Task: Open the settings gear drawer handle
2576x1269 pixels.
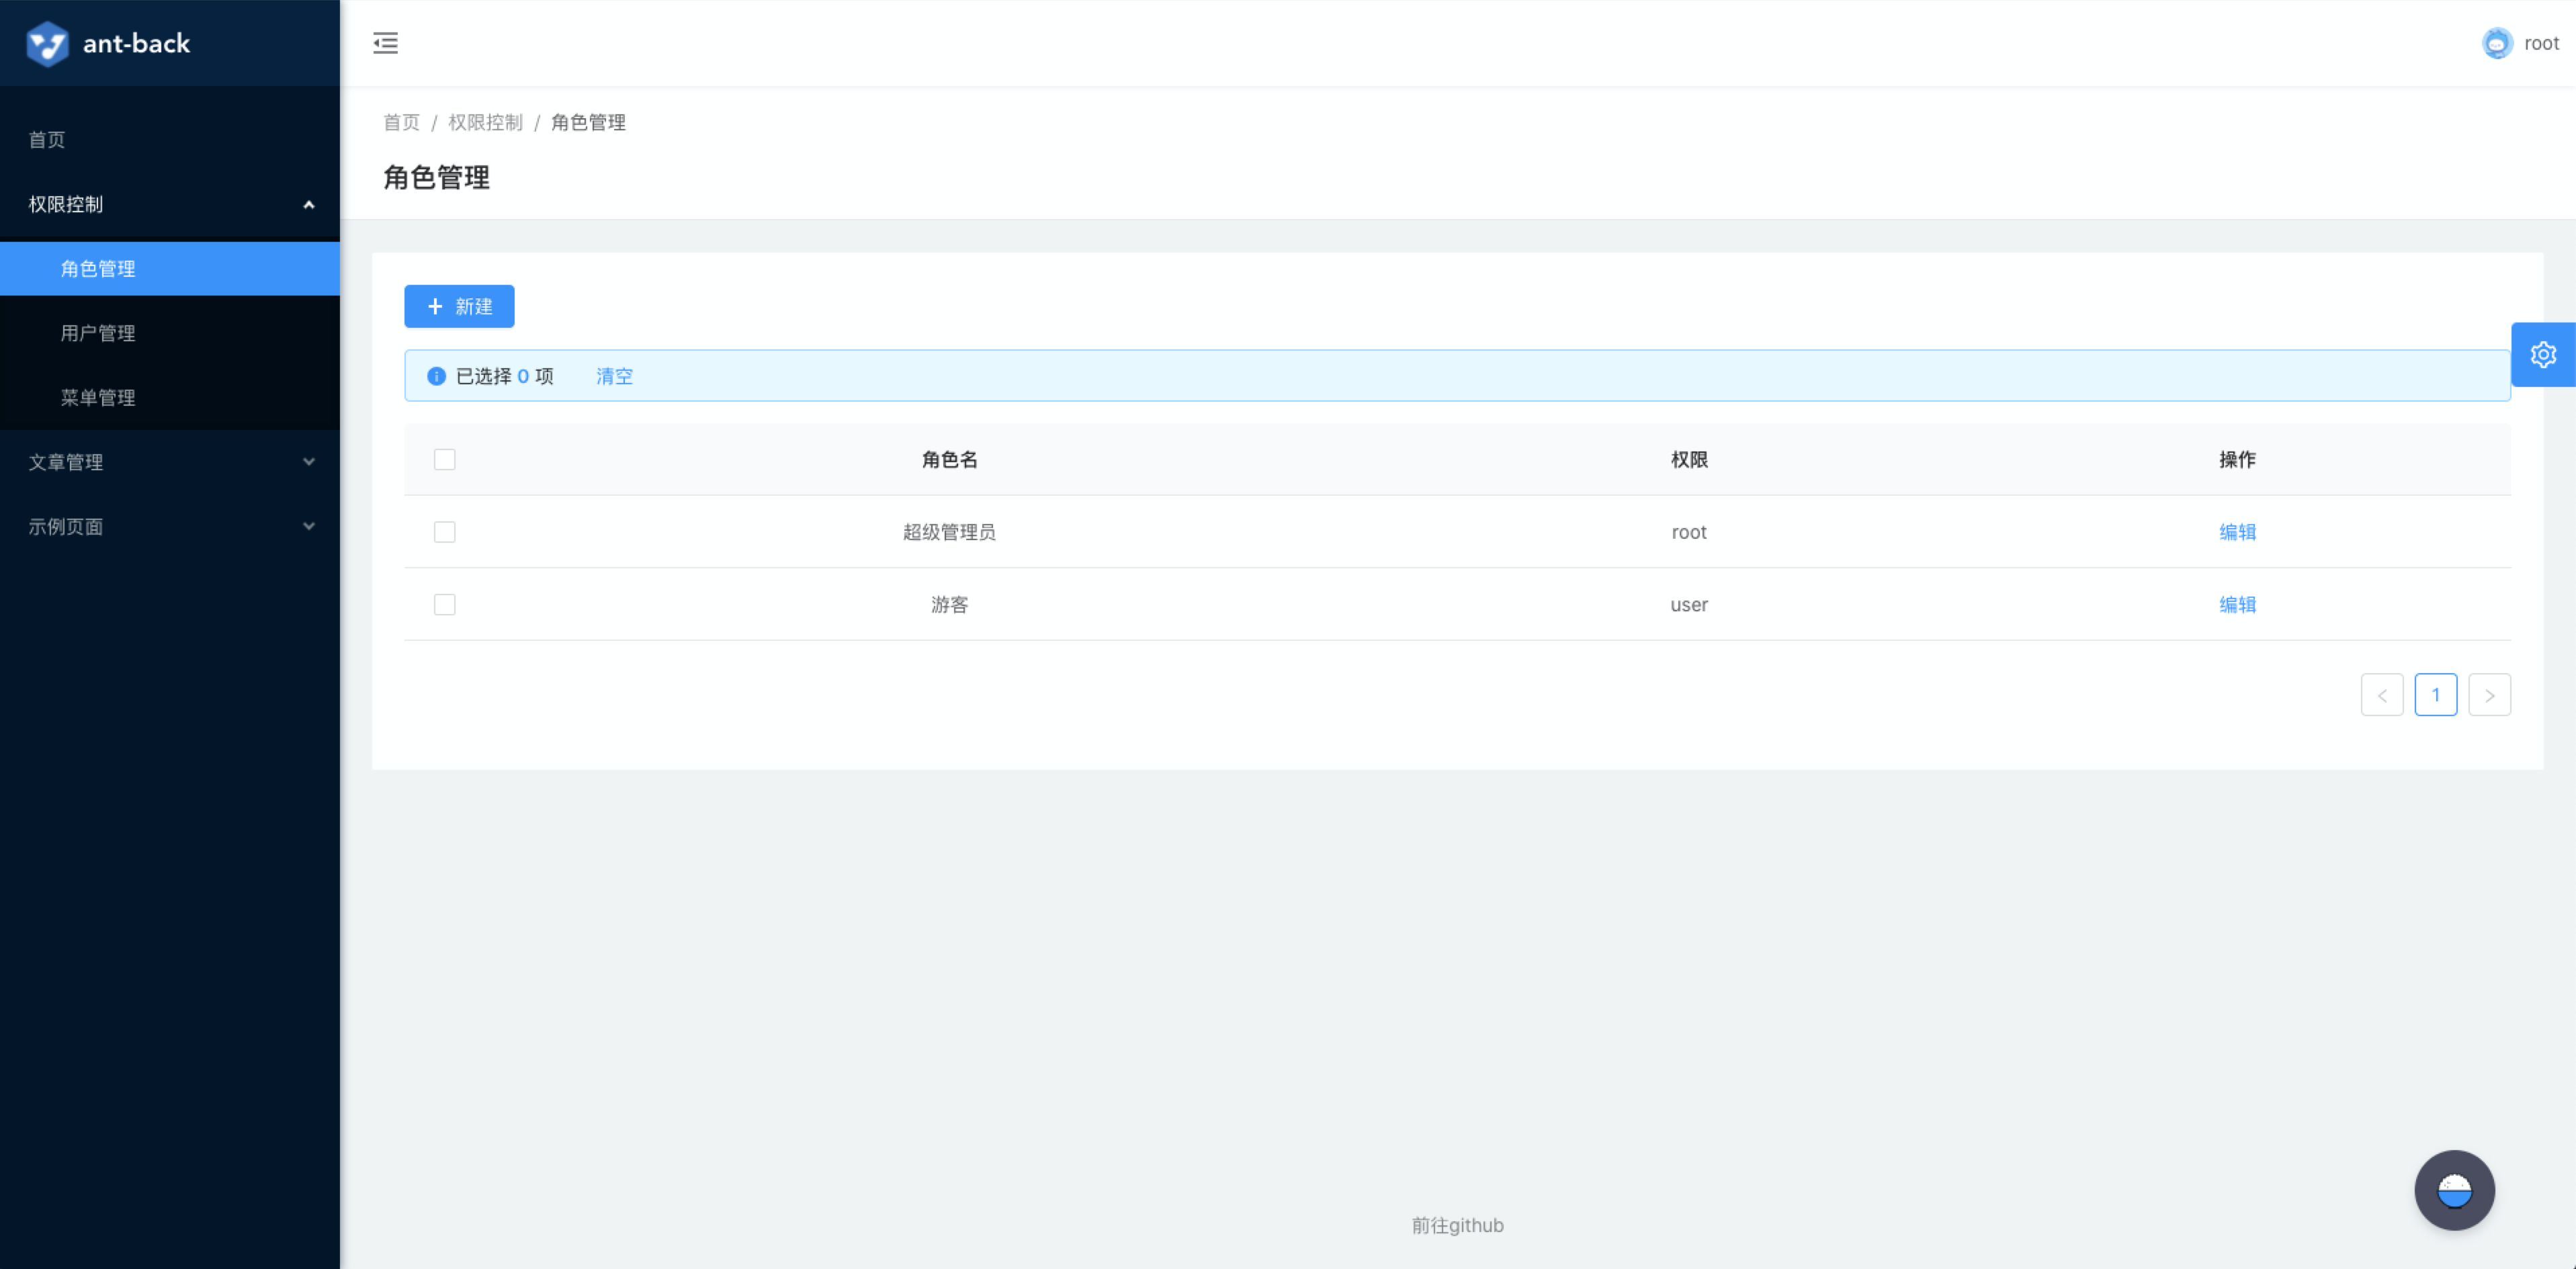Action: pyautogui.click(x=2542, y=355)
